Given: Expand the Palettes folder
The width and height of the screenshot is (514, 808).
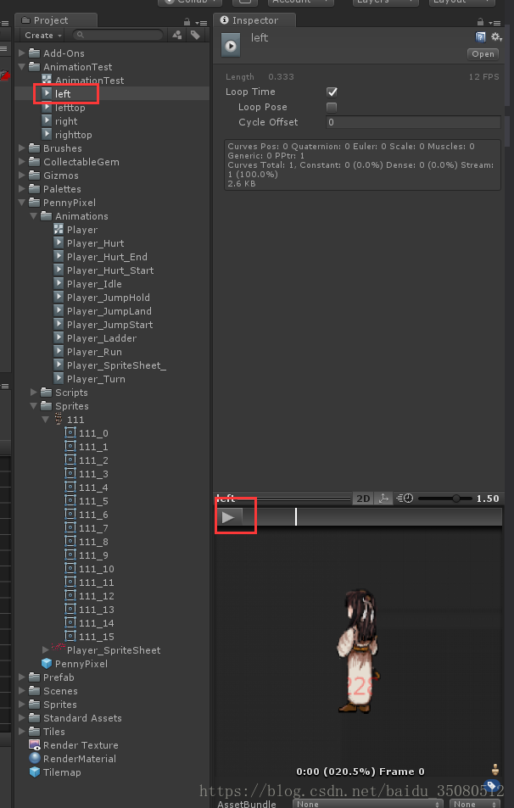Looking at the screenshot, I should tap(22, 188).
